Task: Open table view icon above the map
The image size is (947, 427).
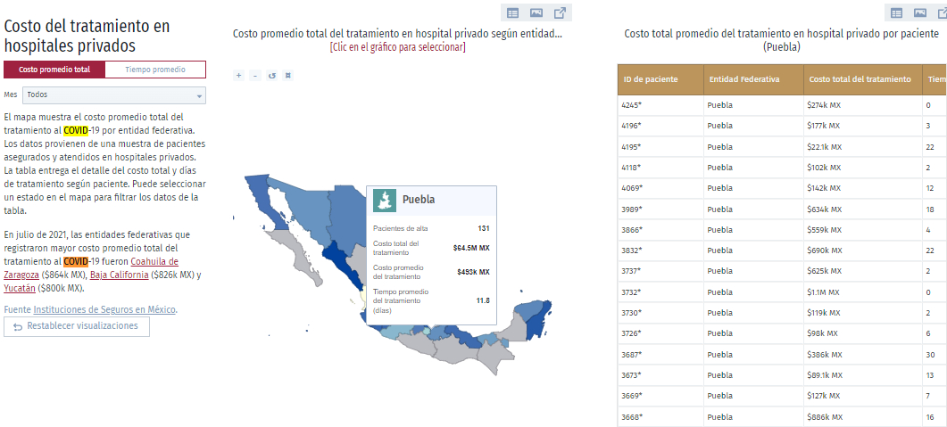Action: coord(512,12)
